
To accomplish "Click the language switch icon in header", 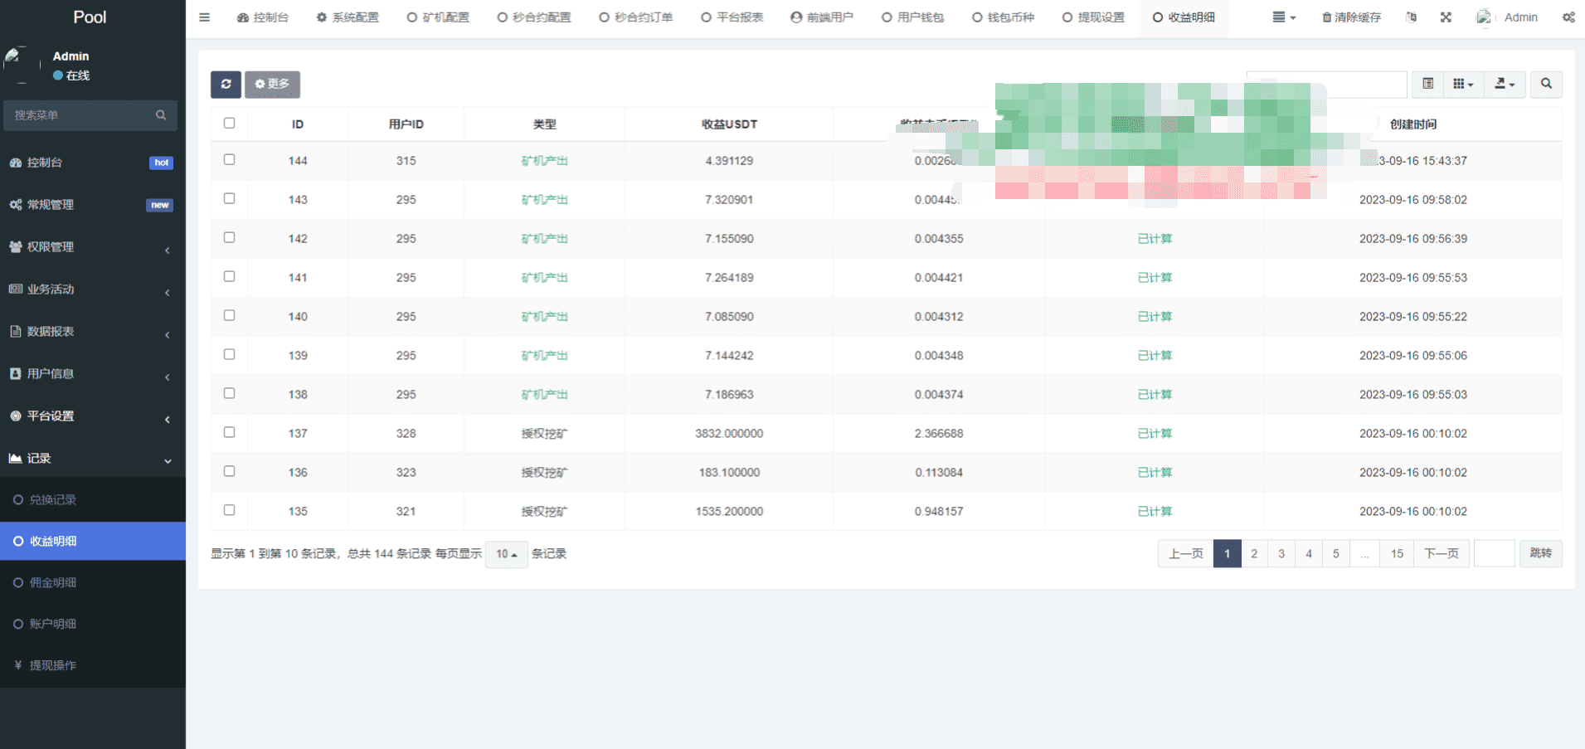I will (1412, 17).
